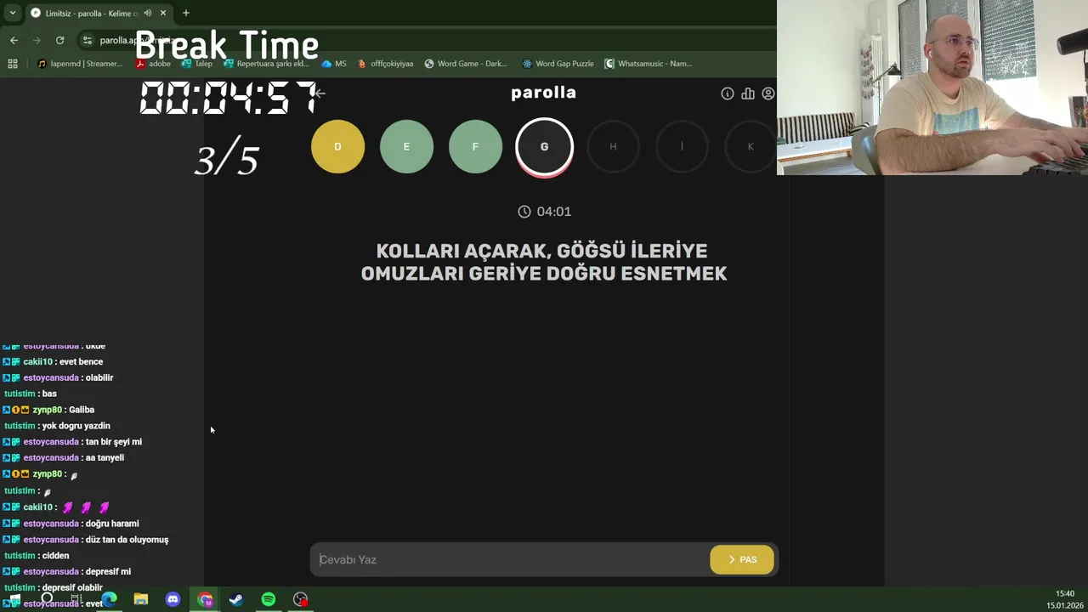Image resolution: width=1088 pixels, height=612 pixels.
Task: Select the dimmed letter I circle
Action: (x=682, y=146)
